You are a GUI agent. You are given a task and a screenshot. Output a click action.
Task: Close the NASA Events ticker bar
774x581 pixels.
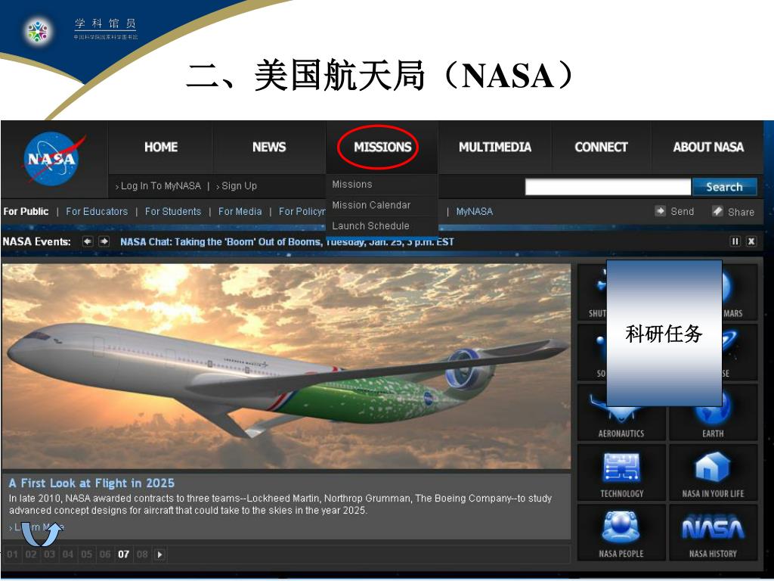[x=751, y=241]
